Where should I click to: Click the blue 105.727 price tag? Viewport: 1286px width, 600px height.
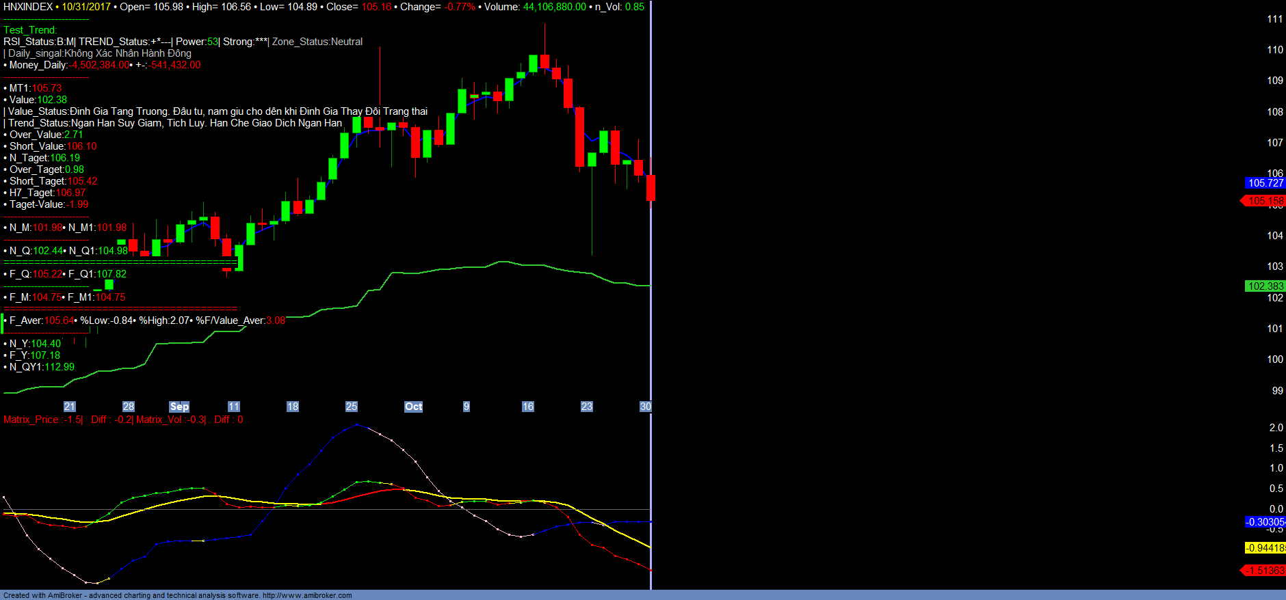(x=1265, y=183)
